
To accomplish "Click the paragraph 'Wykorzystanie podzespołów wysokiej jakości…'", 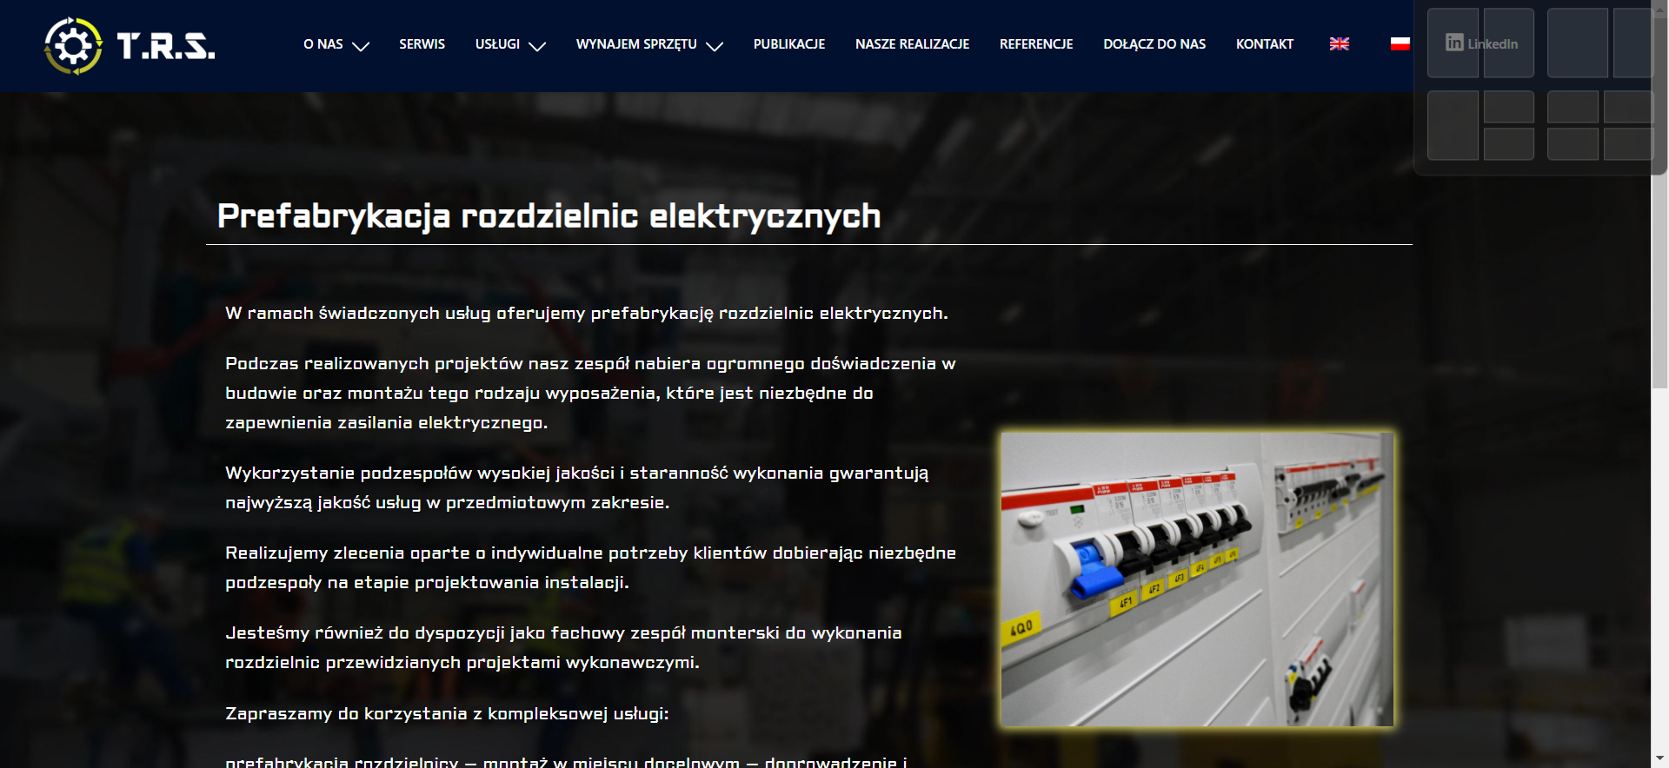I will (577, 487).
